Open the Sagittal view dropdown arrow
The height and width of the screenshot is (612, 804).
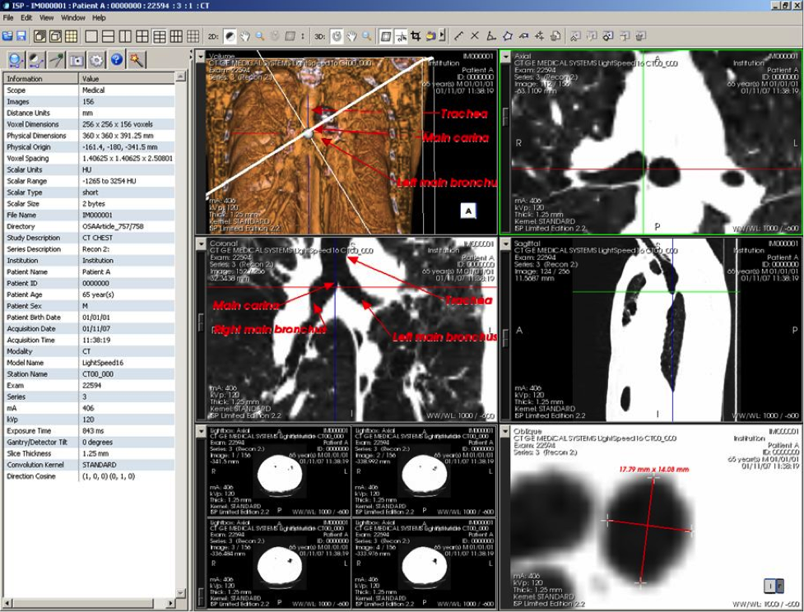tap(505, 244)
